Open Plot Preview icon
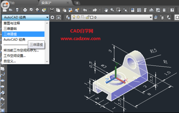The width and height of the screenshot is (179, 113). pos(31,10)
